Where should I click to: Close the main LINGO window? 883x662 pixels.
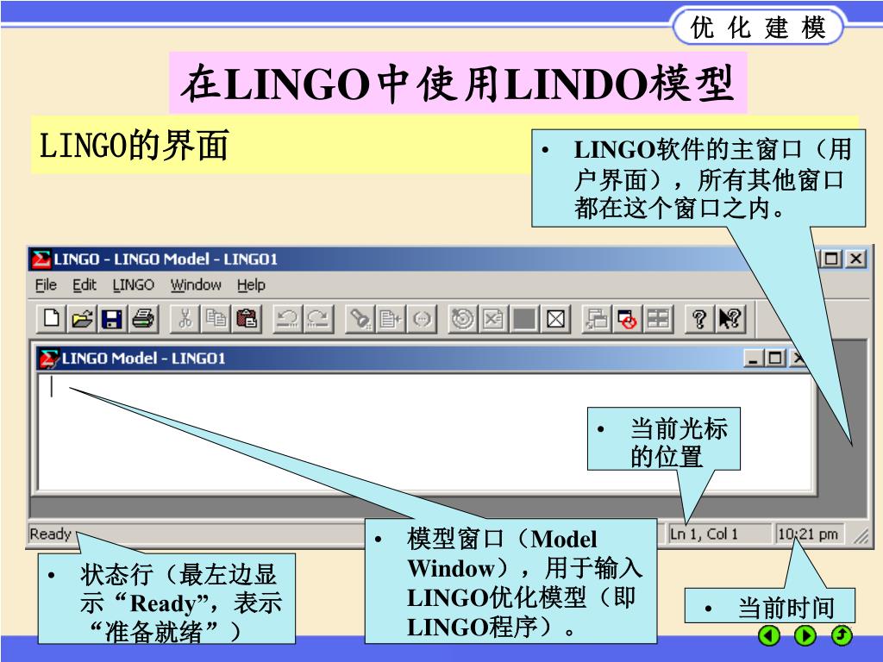(855, 259)
